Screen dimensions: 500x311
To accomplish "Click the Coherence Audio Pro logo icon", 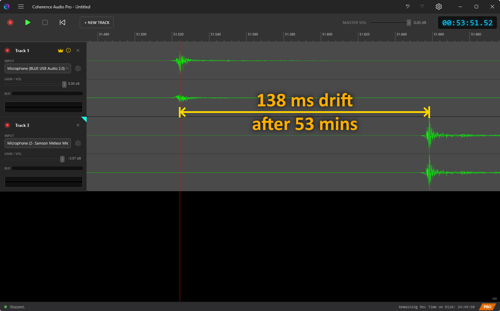I will tap(7, 6).
